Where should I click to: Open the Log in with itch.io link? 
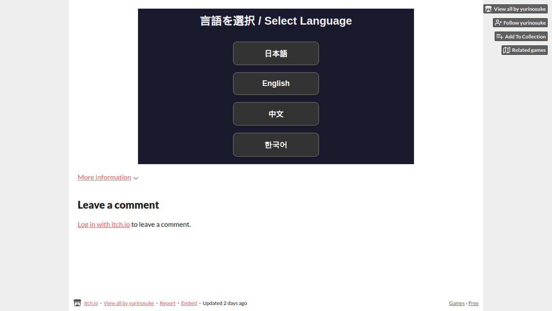103,224
